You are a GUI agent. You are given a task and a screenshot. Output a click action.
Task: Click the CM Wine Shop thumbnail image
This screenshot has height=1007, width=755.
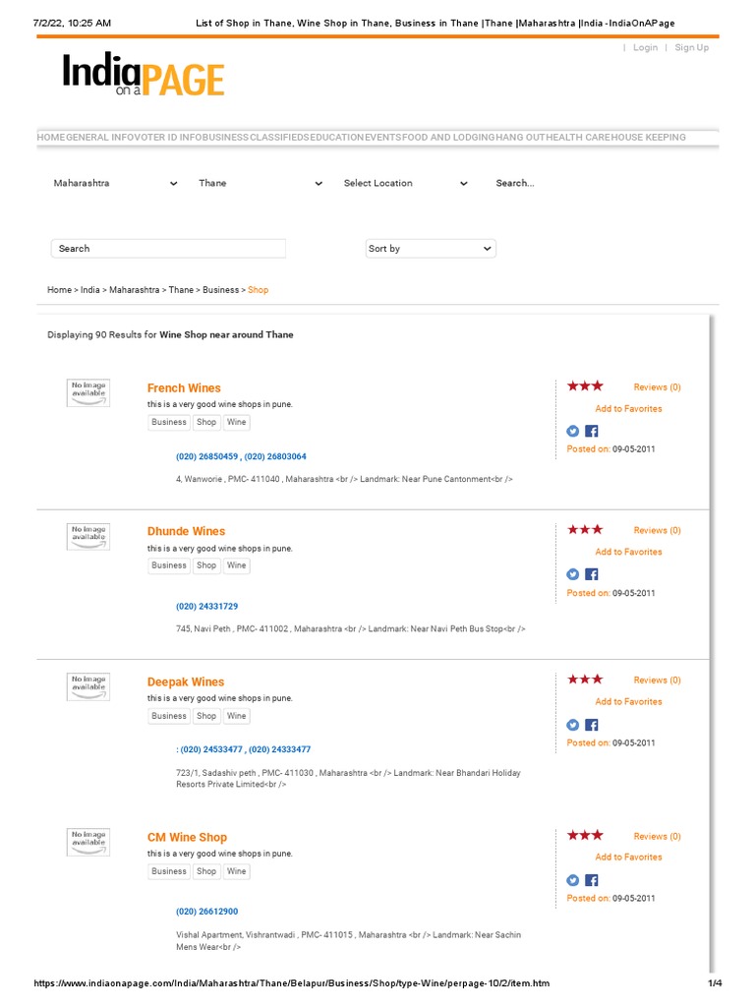click(88, 842)
